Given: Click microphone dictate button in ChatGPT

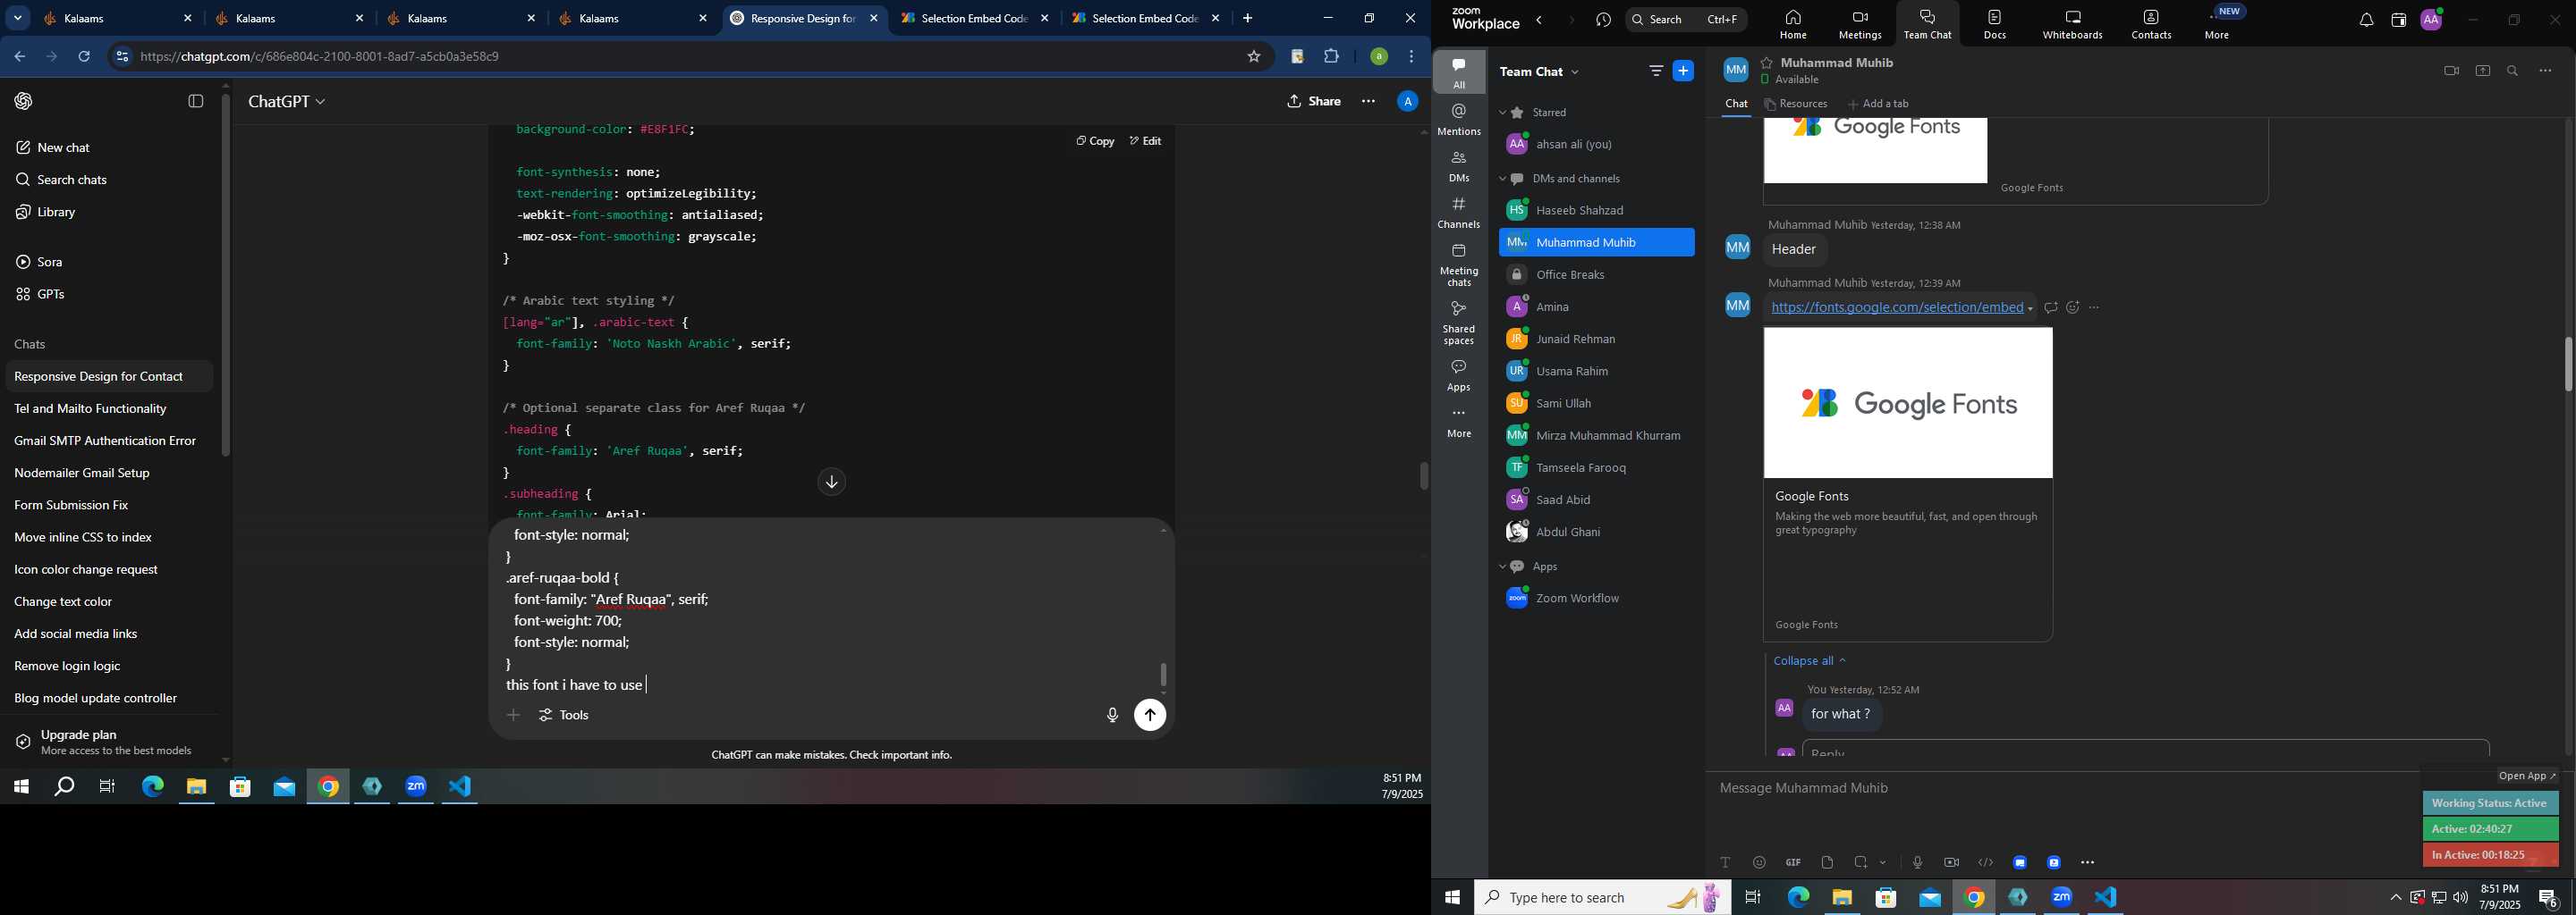Looking at the screenshot, I should 1112,715.
